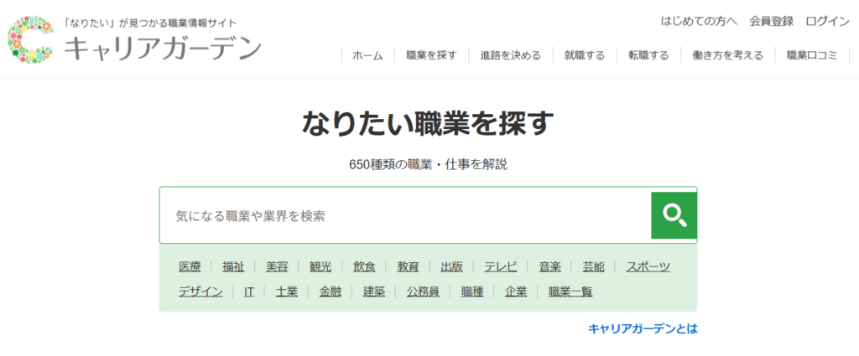Click the キャリアガーデンとは link

643,328
